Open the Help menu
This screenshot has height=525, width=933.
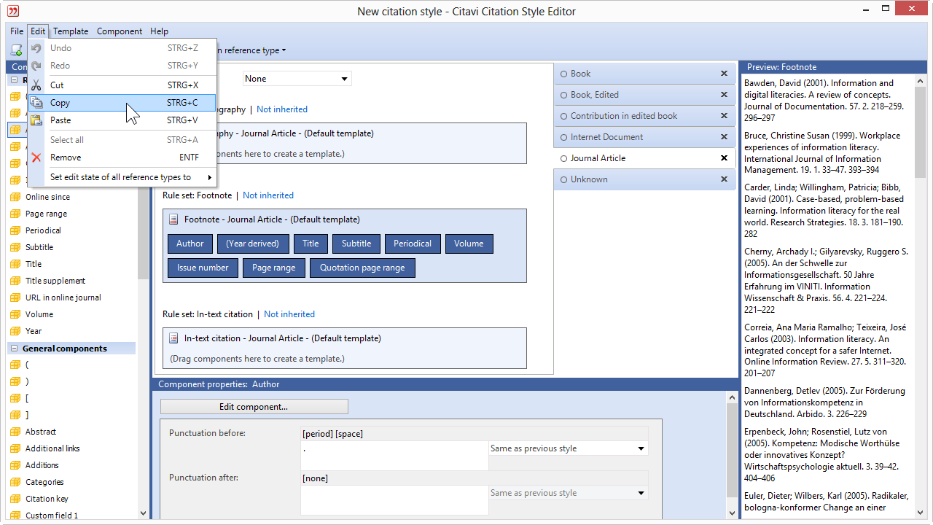159,31
